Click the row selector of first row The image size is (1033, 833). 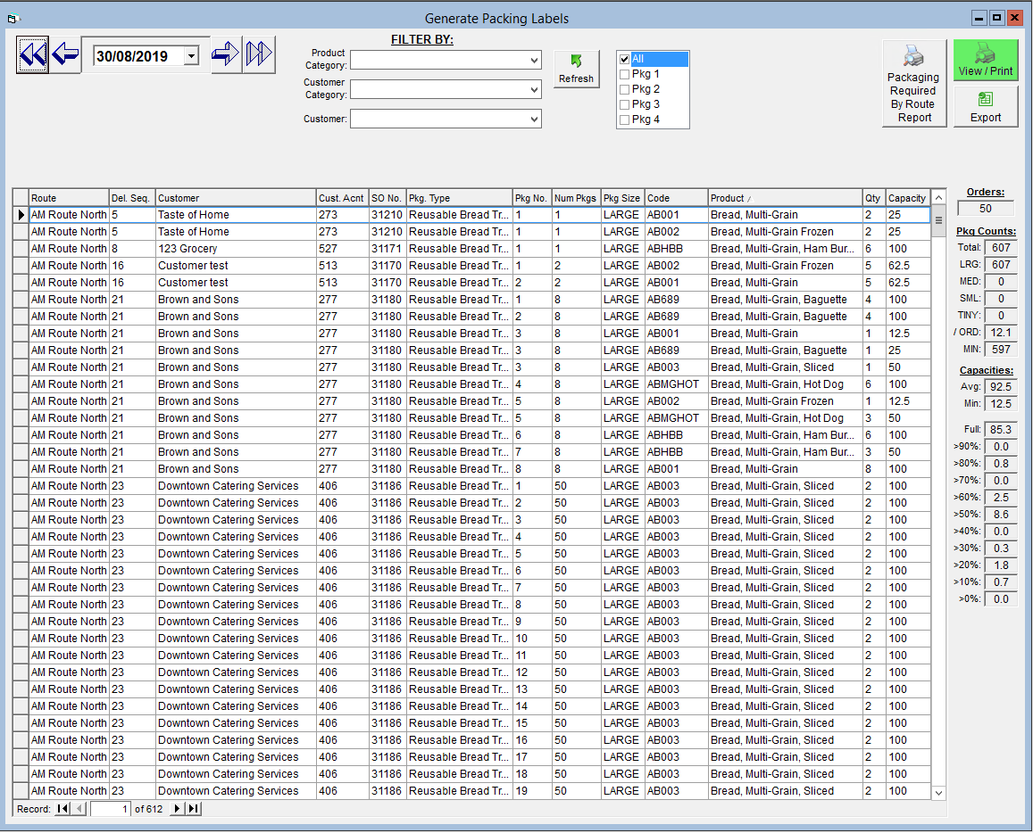pyautogui.click(x=21, y=215)
